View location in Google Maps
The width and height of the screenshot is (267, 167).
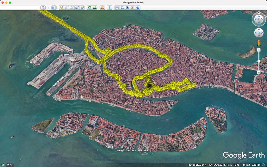(x=132, y=8)
